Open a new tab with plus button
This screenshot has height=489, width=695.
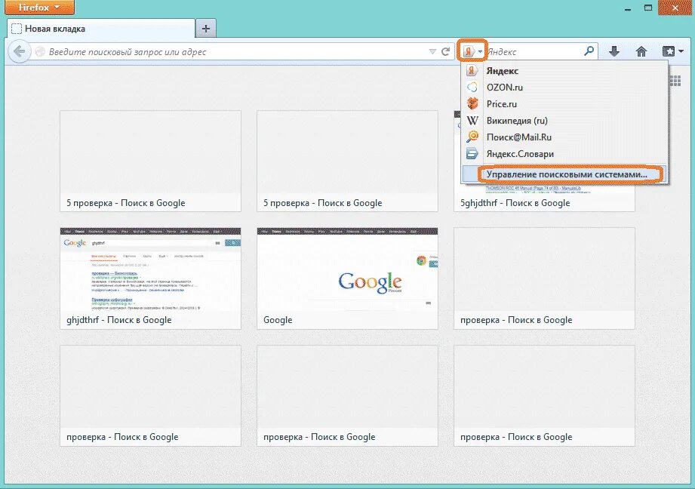(206, 29)
